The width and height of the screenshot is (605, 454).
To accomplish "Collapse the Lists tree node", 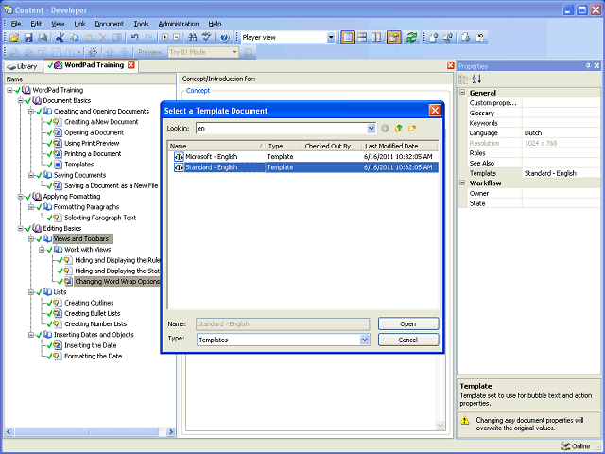I will point(31,292).
